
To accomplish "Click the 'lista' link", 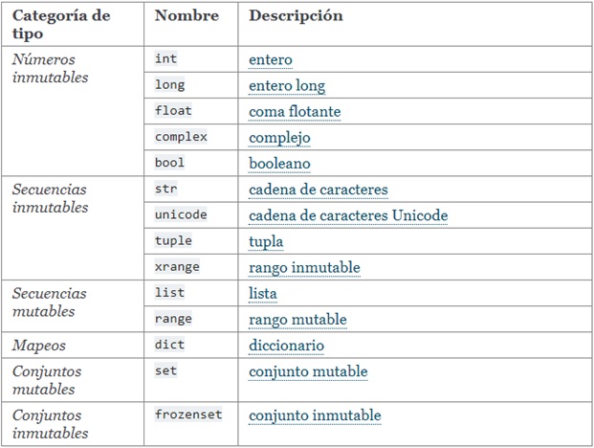I will pyautogui.click(x=263, y=293).
